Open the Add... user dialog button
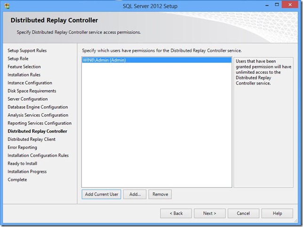 click(x=135, y=194)
